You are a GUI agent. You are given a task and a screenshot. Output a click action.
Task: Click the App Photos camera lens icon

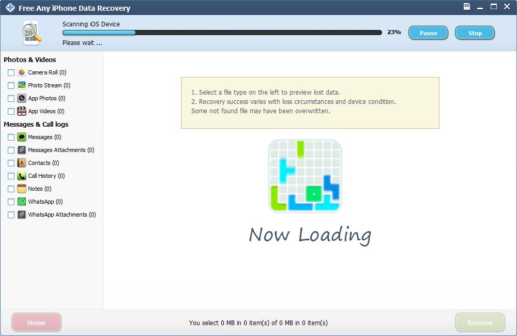coord(22,98)
